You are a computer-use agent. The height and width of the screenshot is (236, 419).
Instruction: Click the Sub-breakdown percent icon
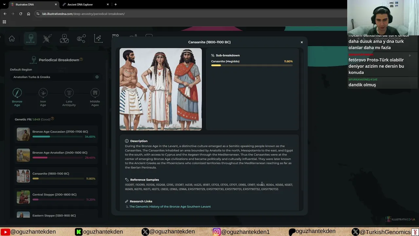click(213, 55)
